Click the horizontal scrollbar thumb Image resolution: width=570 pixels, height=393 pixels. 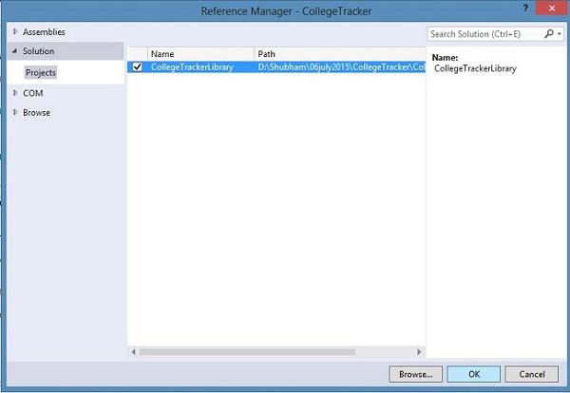[247, 351]
